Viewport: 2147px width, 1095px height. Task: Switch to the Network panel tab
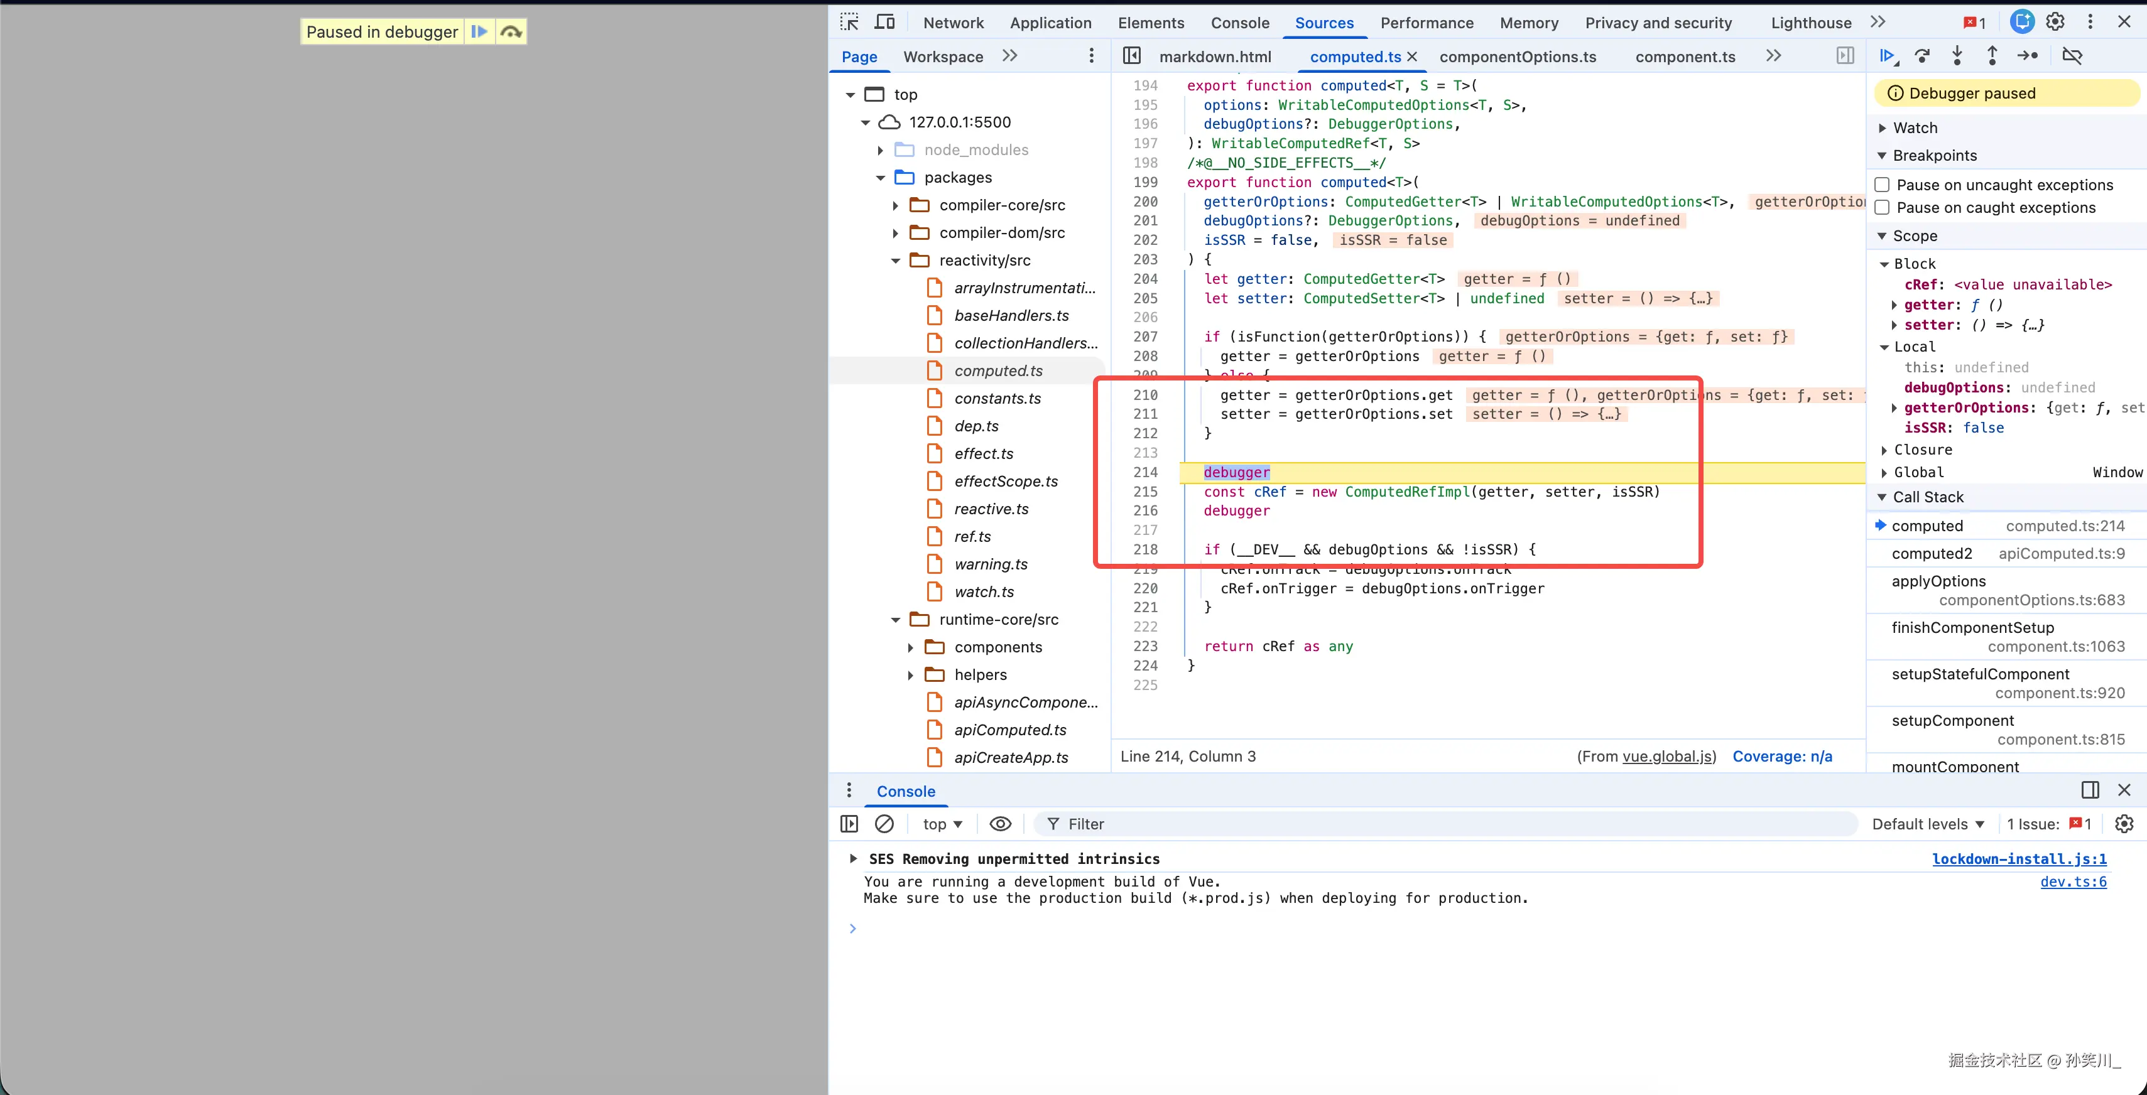click(x=953, y=23)
